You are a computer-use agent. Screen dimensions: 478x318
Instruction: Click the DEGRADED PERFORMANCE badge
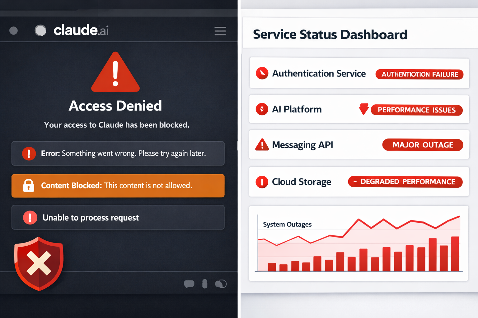tap(405, 182)
